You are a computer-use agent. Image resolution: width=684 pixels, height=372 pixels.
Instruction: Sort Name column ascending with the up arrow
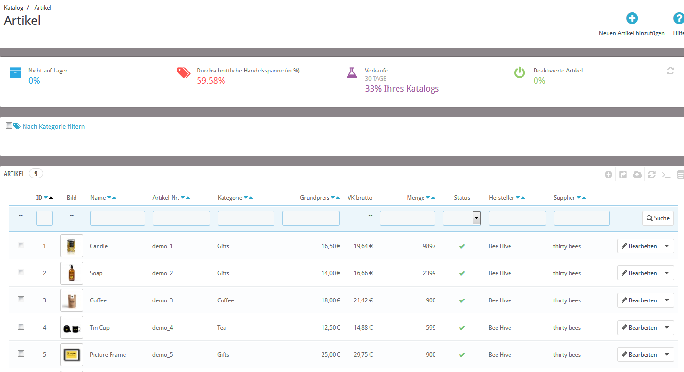pyautogui.click(x=114, y=198)
